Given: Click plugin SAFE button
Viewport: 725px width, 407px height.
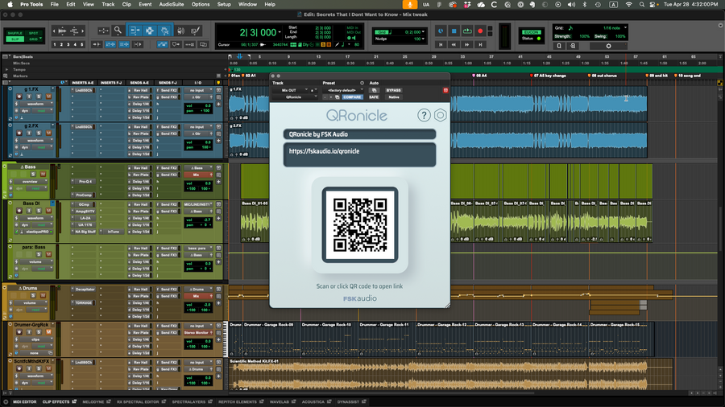Looking at the screenshot, I should [x=374, y=97].
